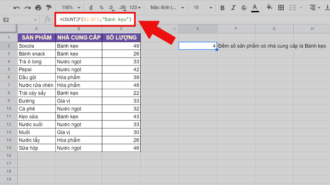
Task: Open the Borders tool
Action: click(x=281, y=7)
